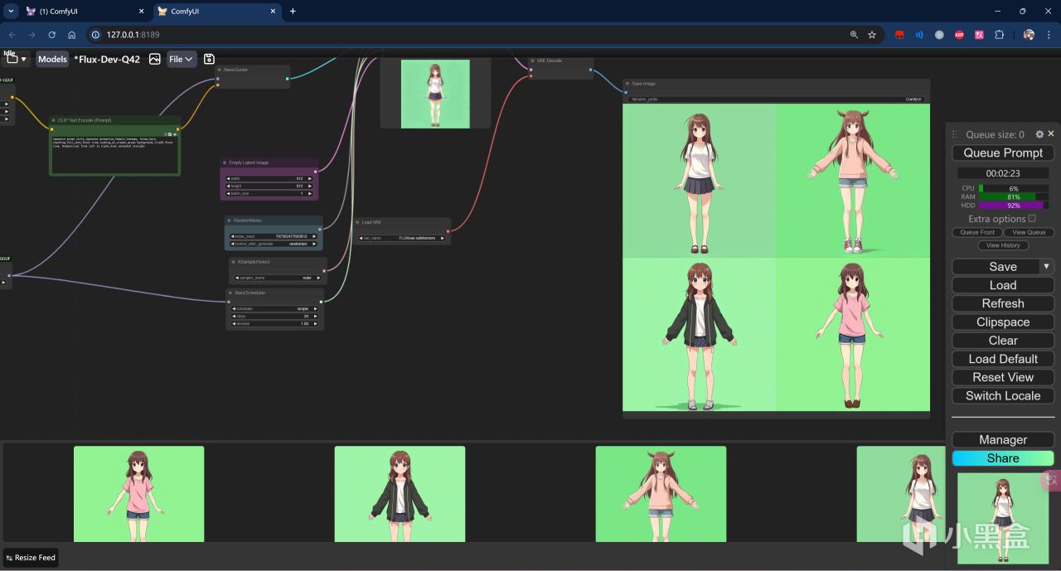Click the image gallery icon beside workflow name
Screen dimensions: 1061x571
tap(154, 59)
